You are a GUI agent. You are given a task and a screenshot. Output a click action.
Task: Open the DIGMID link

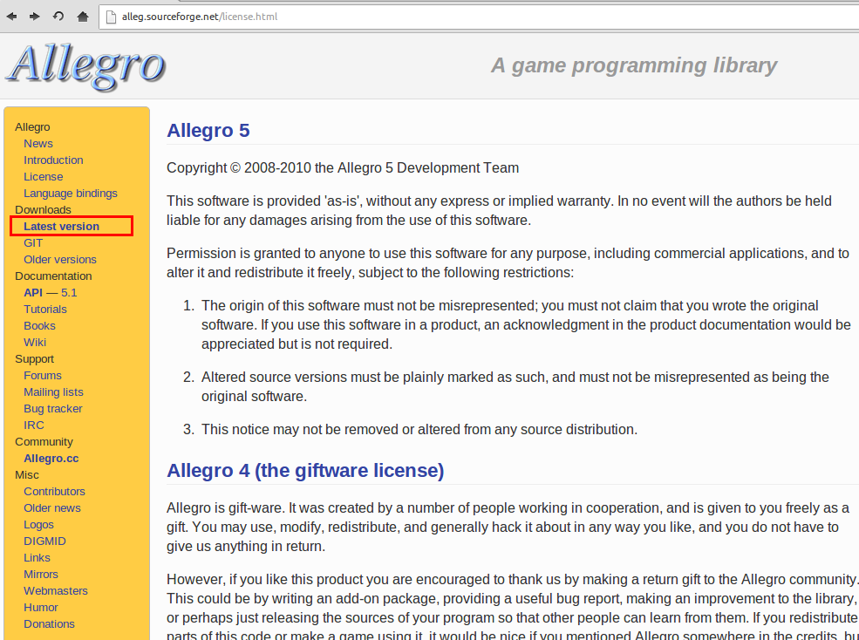(x=44, y=541)
